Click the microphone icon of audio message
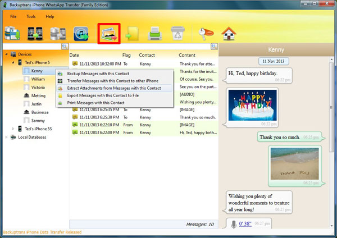This screenshot has width=337, height=238. [x=234, y=224]
